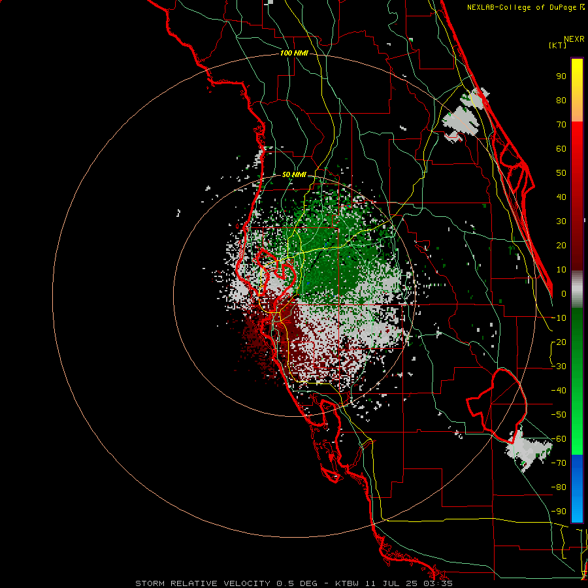Screen dimensions: 588x588
Task: Click the "[KT]" units label
Action: [558, 45]
